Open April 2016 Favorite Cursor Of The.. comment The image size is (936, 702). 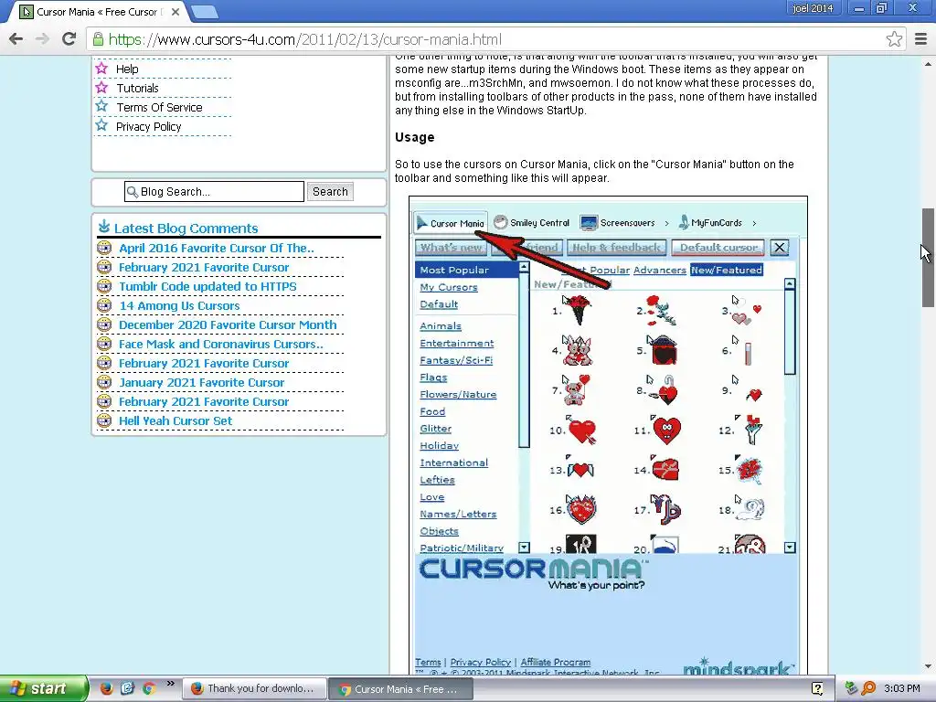pyautogui.click(x=216, y=248)
